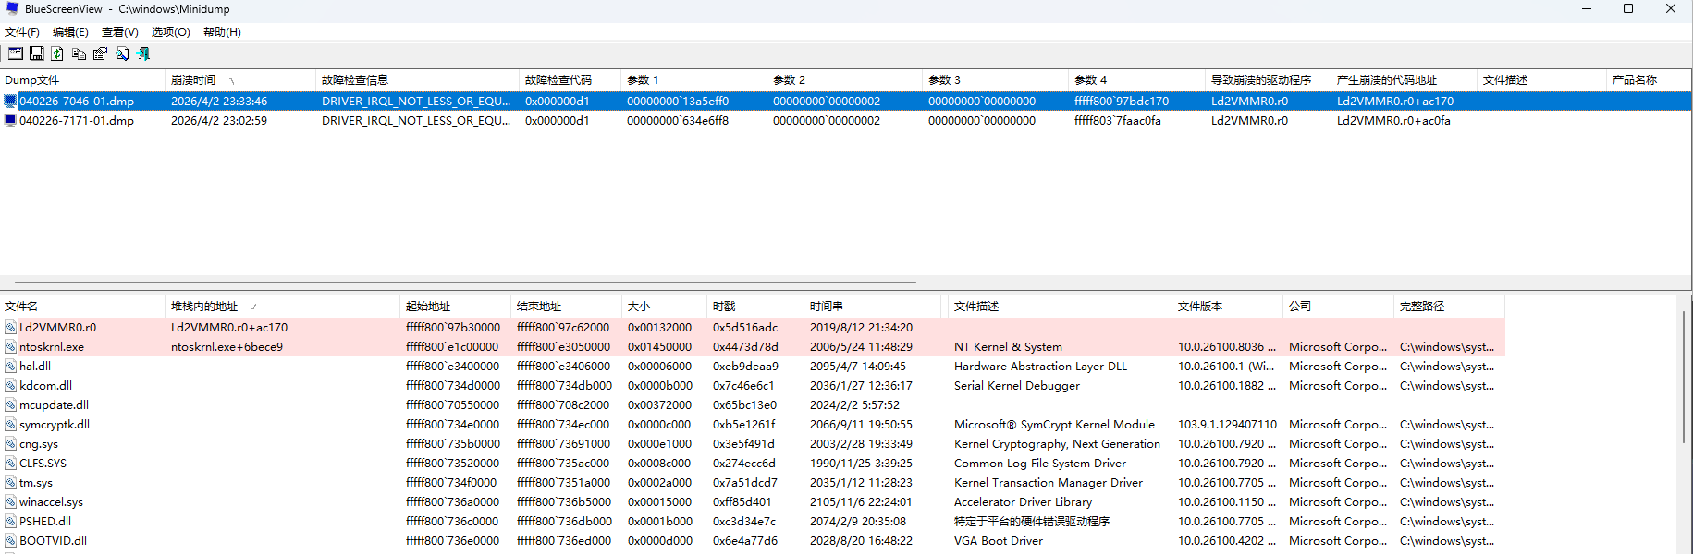Click parameter cell ffff803`7faac0fa
1693x554 pixels.
1118,121
